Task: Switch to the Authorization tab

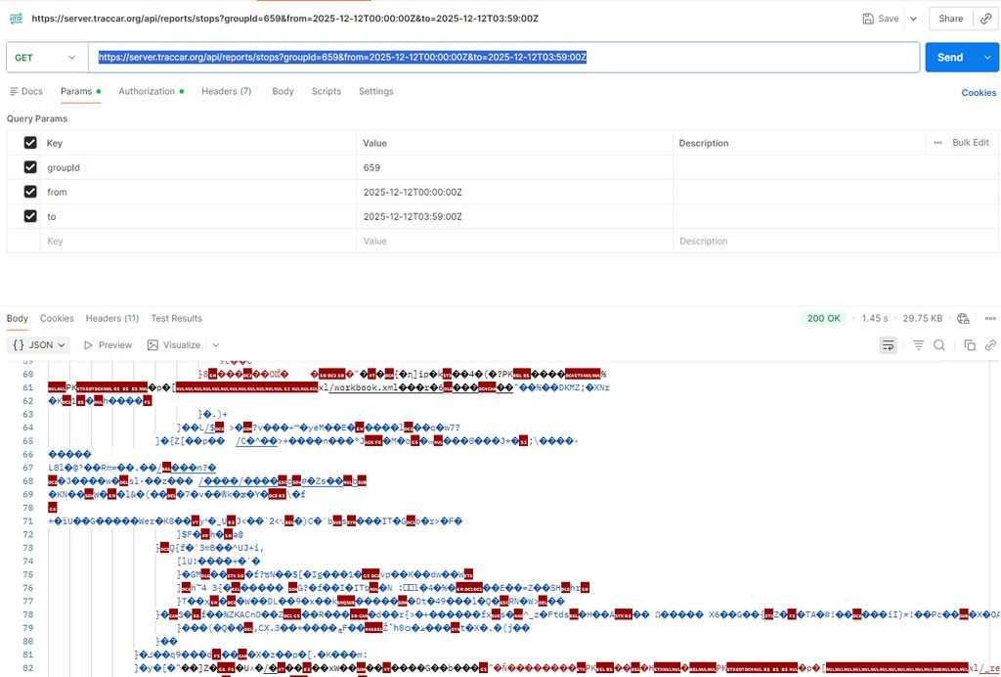Action: 151,91
